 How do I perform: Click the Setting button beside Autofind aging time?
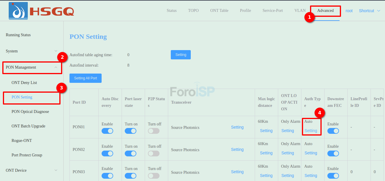click(181, 55)
